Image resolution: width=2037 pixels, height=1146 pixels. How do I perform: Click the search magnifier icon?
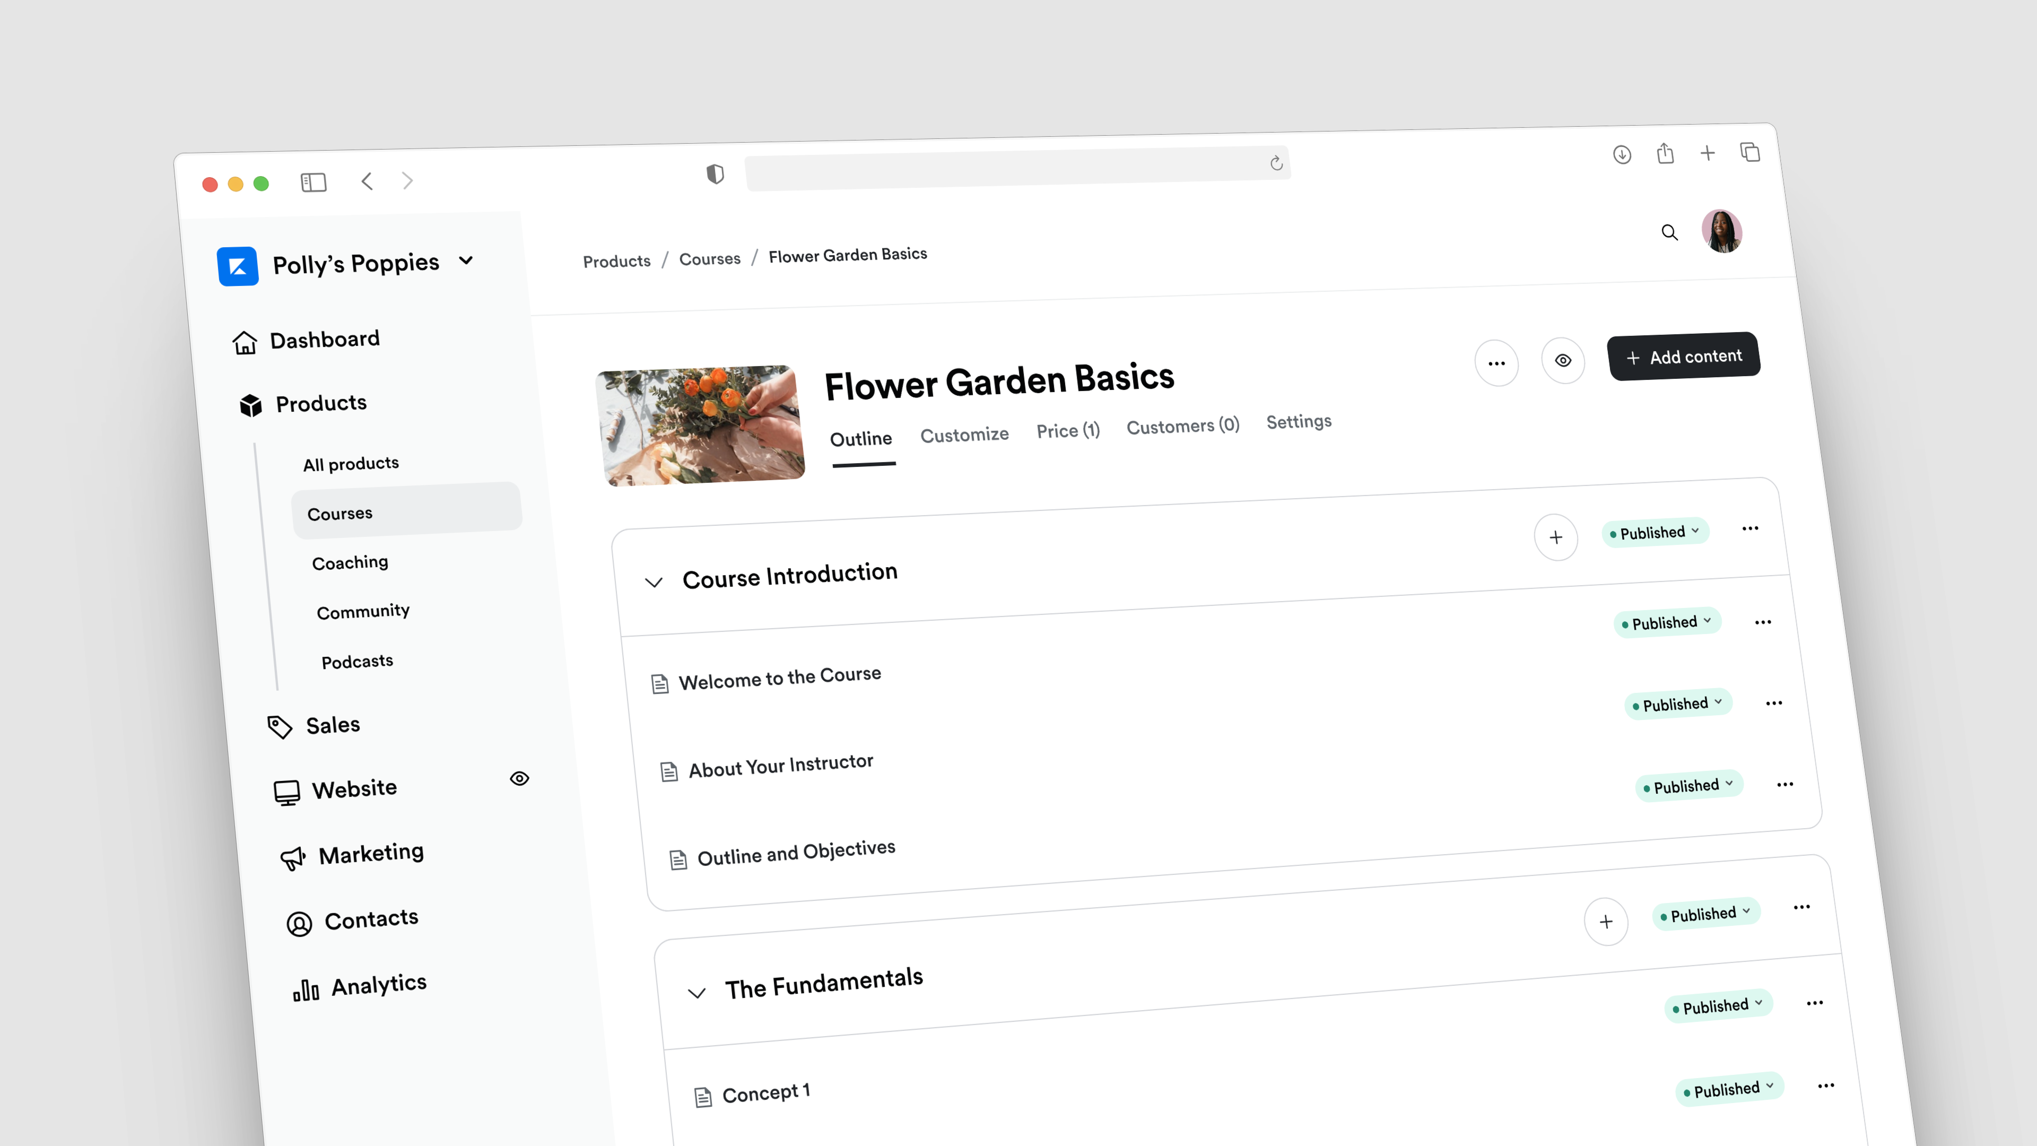point(1669,232)
